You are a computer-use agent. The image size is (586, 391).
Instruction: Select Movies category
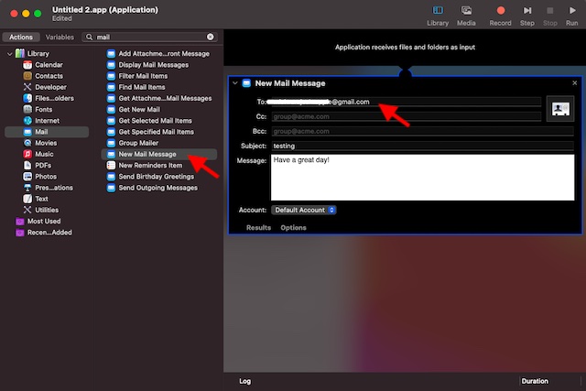(47, 143)
